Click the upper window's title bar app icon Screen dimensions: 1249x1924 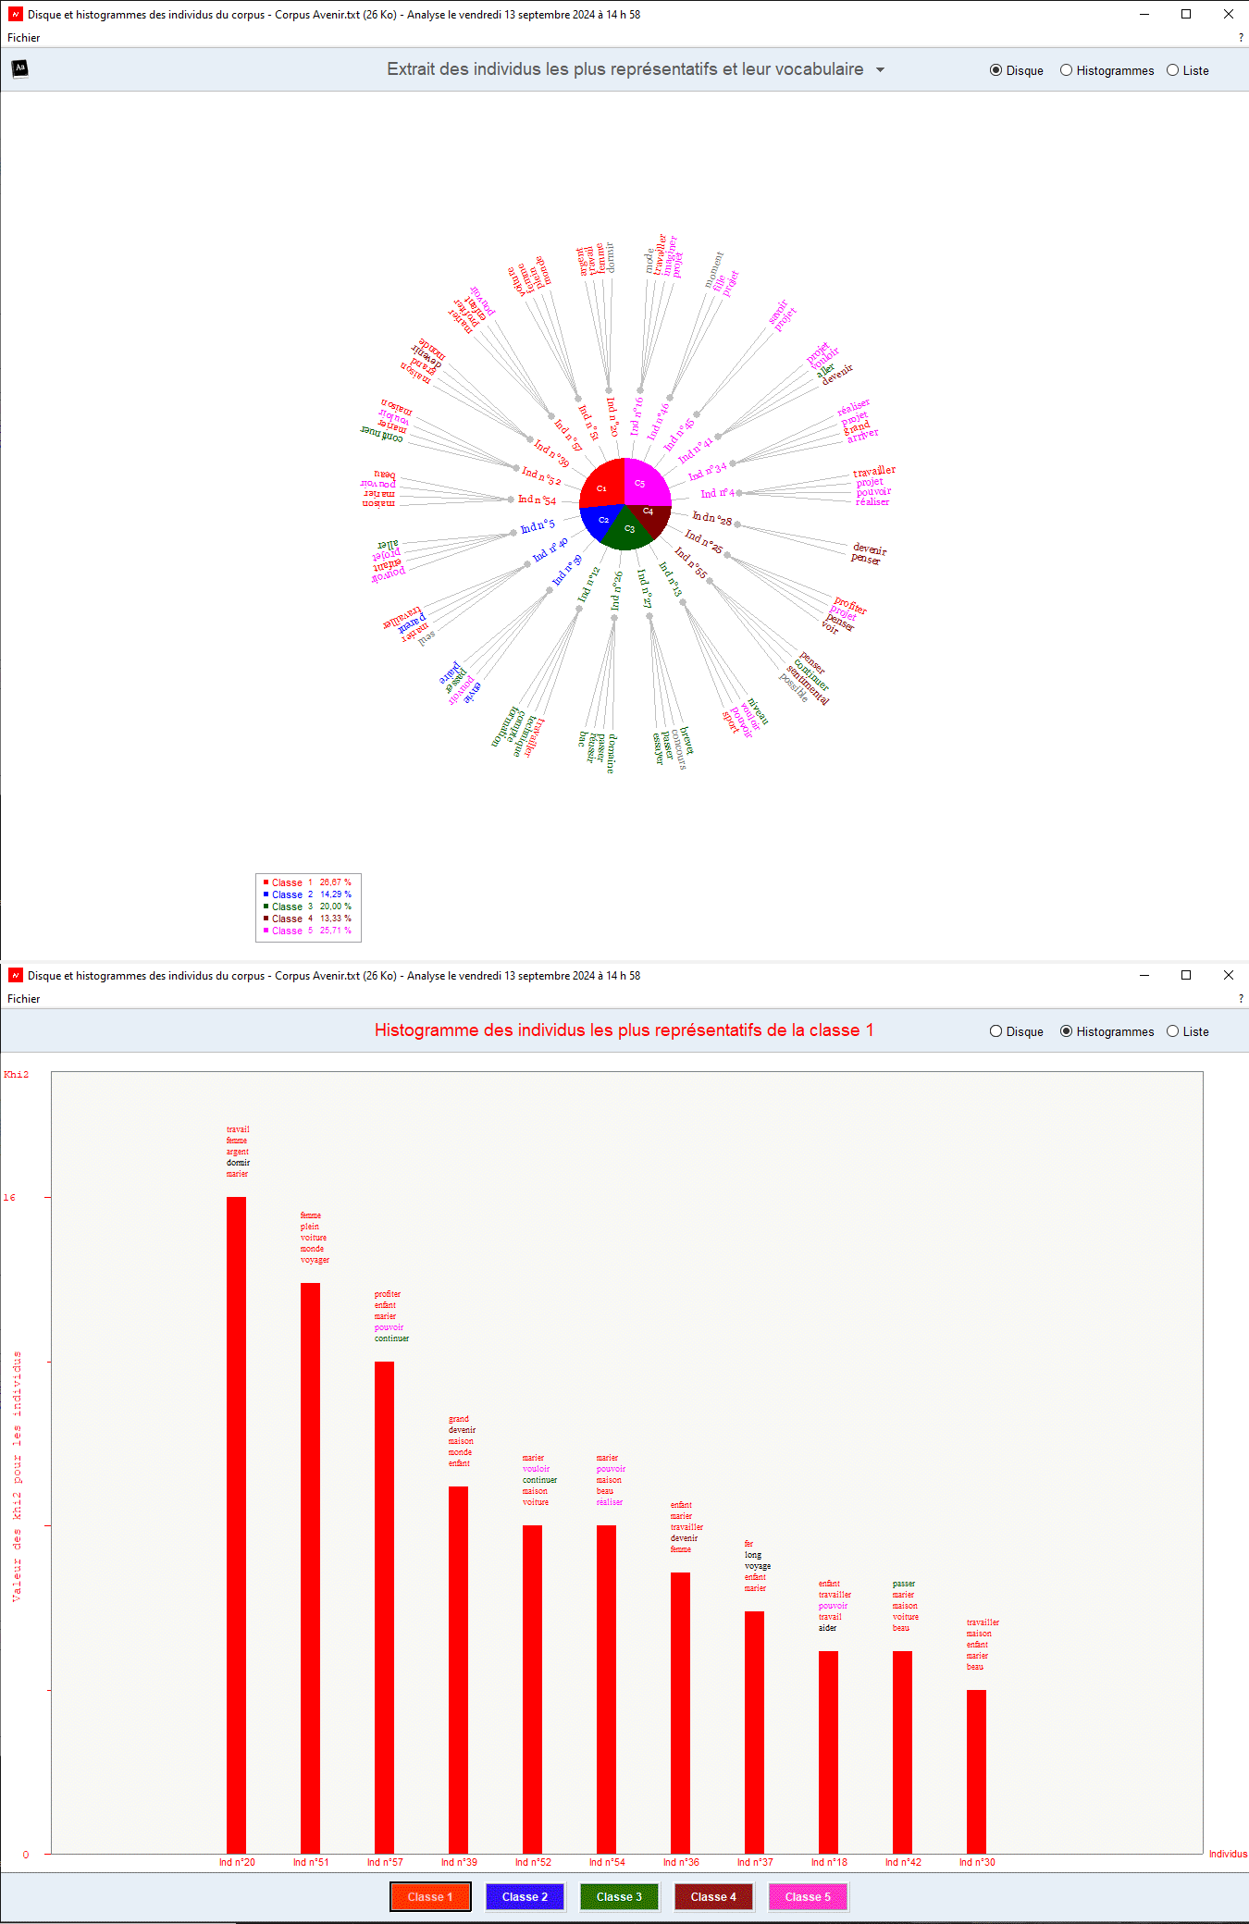pyautogui.click(x=15, y=14)
